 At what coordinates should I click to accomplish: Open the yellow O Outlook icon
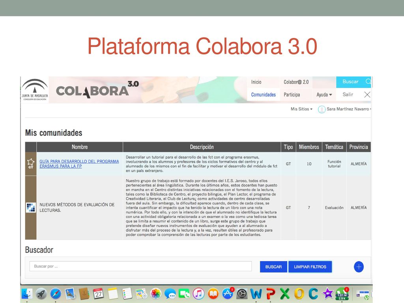point(299,294)
